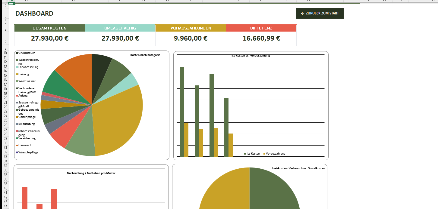Click the back arrow icon in the start button
This screenshot has height=209, width=438.
tap(302, 14)
